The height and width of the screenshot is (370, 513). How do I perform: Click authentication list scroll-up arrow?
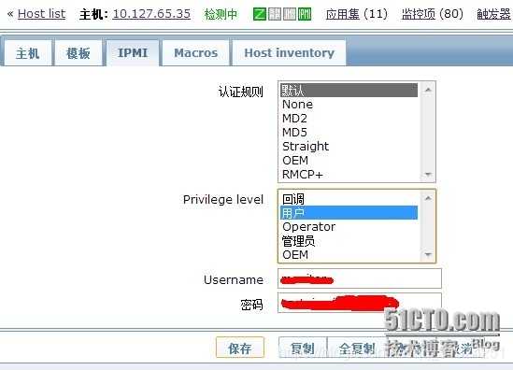click(428, 90)
